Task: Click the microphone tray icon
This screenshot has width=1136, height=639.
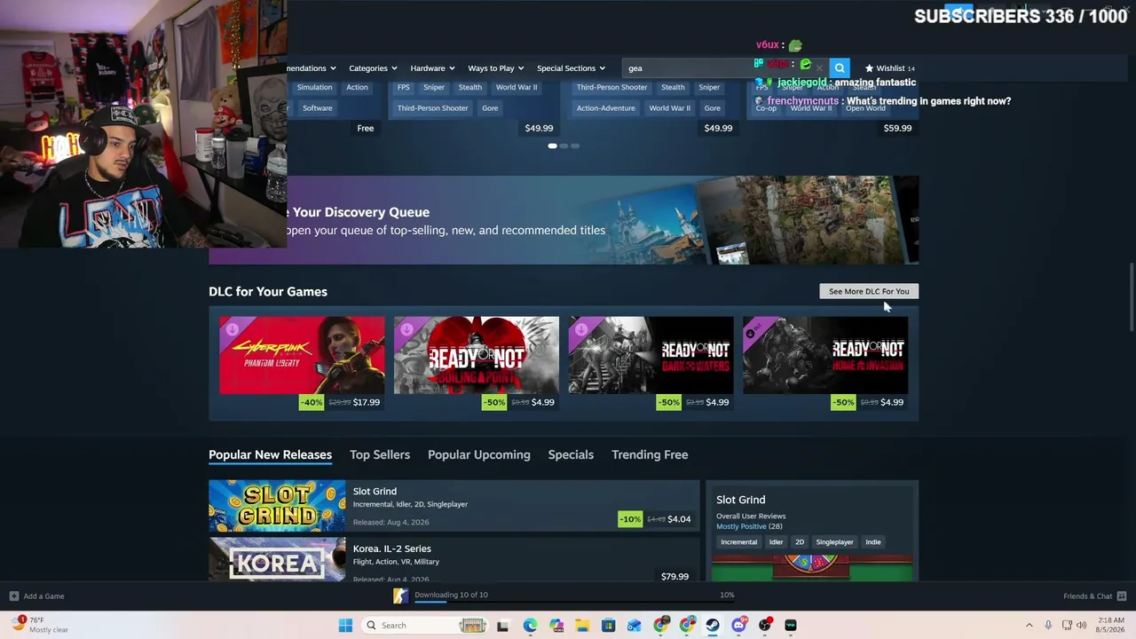Action: 1048,626
